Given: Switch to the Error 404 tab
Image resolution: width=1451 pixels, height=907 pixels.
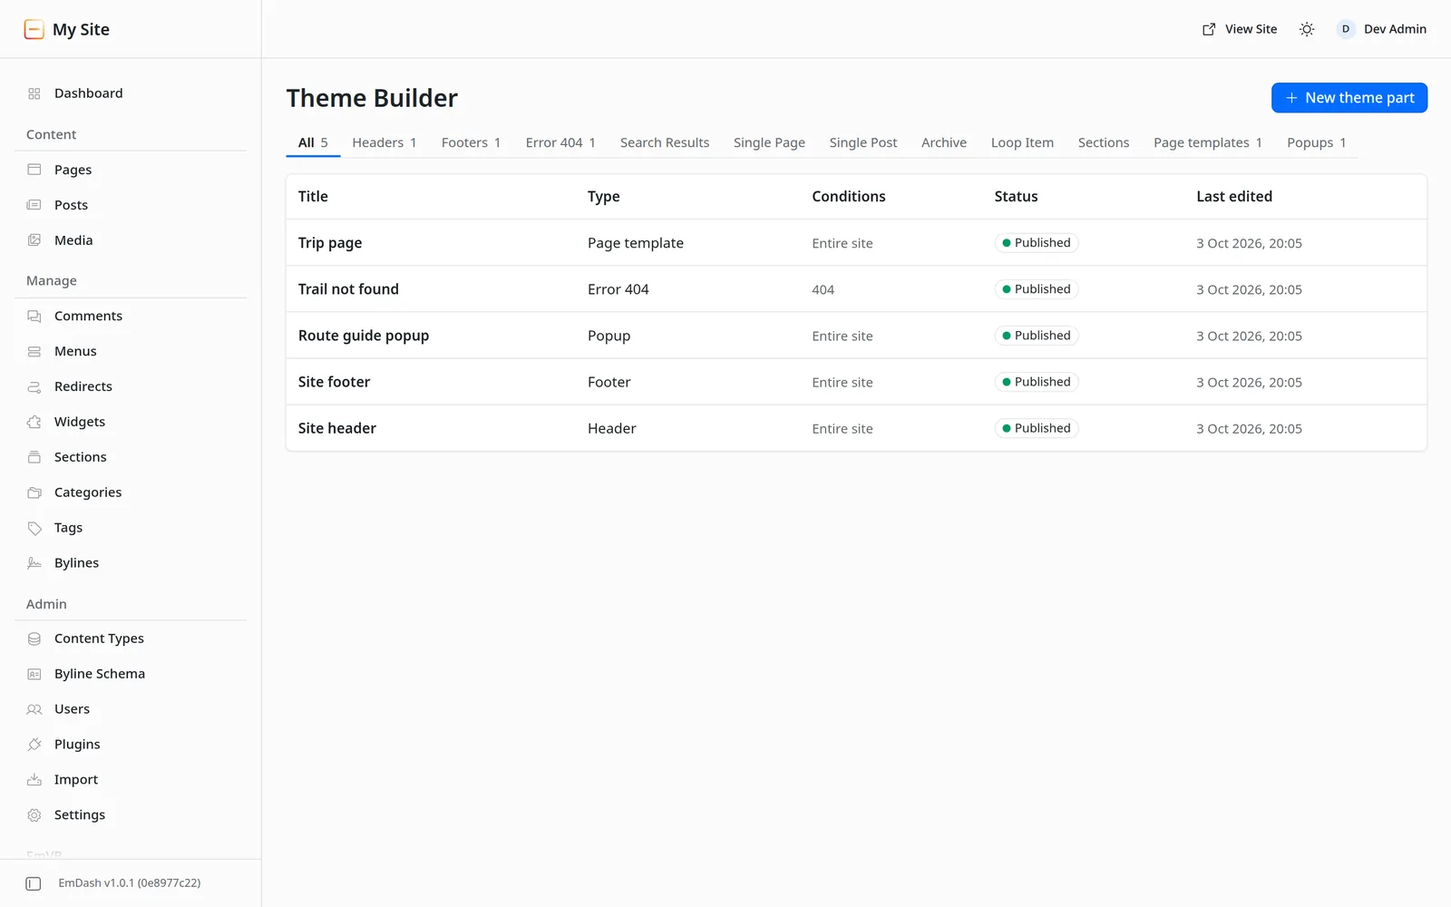Looking at the screenshot, I should click(x=560, y=142).
